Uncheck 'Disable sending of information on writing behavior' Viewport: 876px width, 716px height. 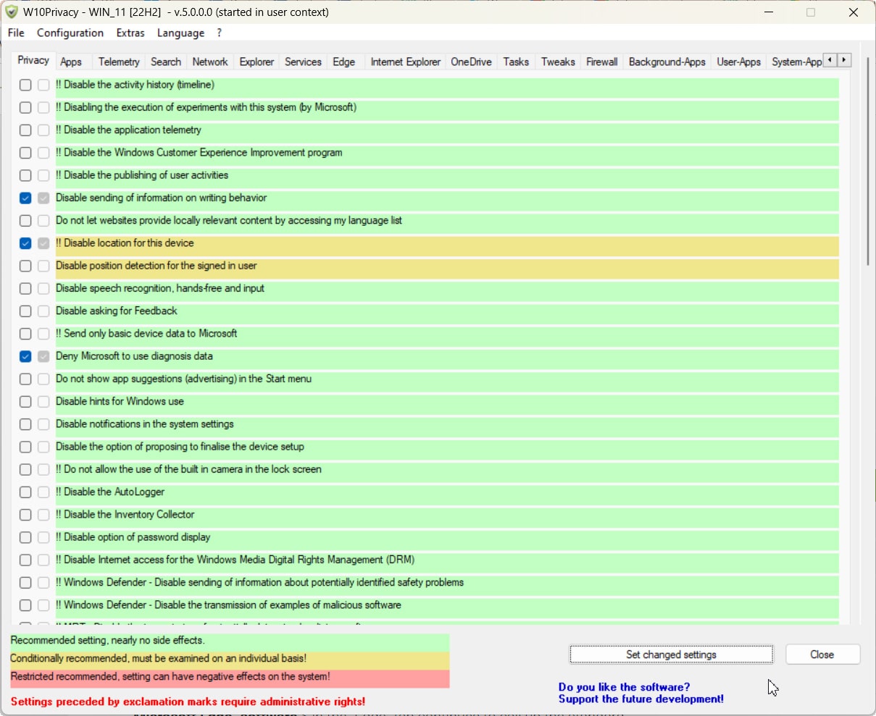tap(25, 198)
